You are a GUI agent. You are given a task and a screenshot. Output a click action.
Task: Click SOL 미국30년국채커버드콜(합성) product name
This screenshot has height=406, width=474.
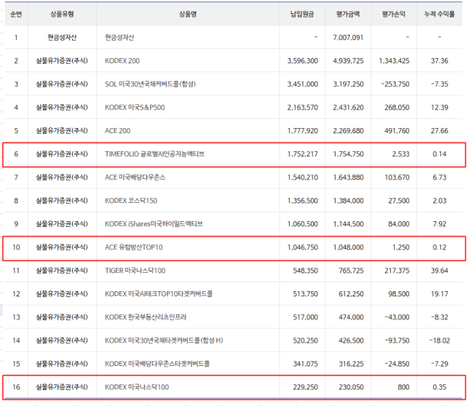[151, 84]
